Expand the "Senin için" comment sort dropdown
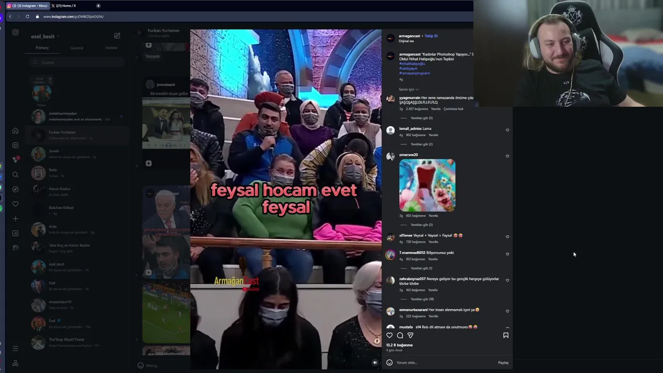Image resolution: width=663 pixels, height=373 pixels. coord(409,89)
